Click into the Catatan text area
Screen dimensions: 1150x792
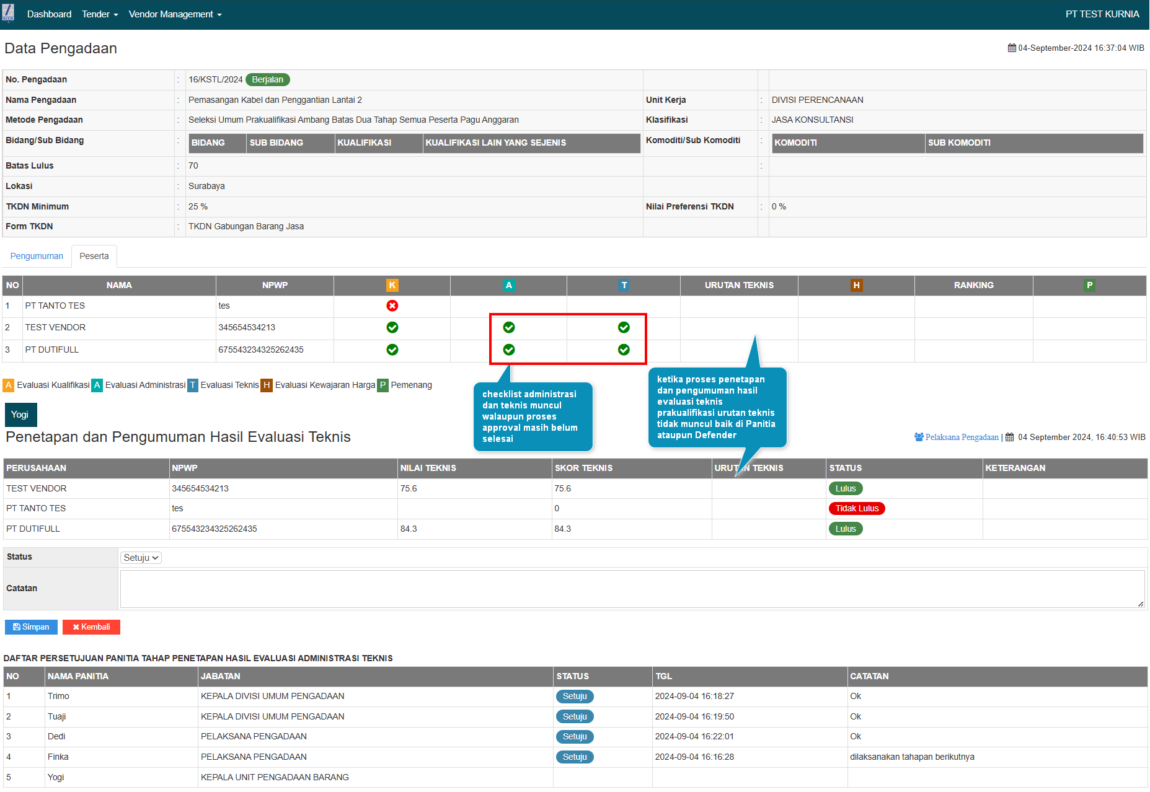(631, 589)
